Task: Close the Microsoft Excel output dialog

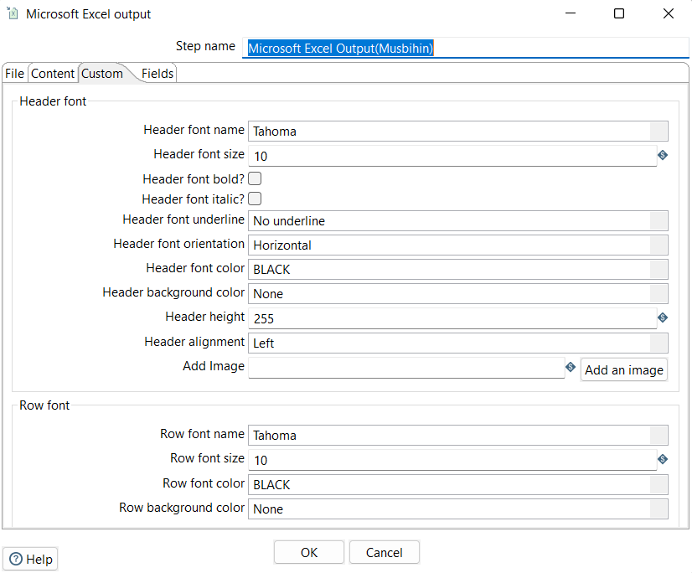Action: click(x=669, y=13)
